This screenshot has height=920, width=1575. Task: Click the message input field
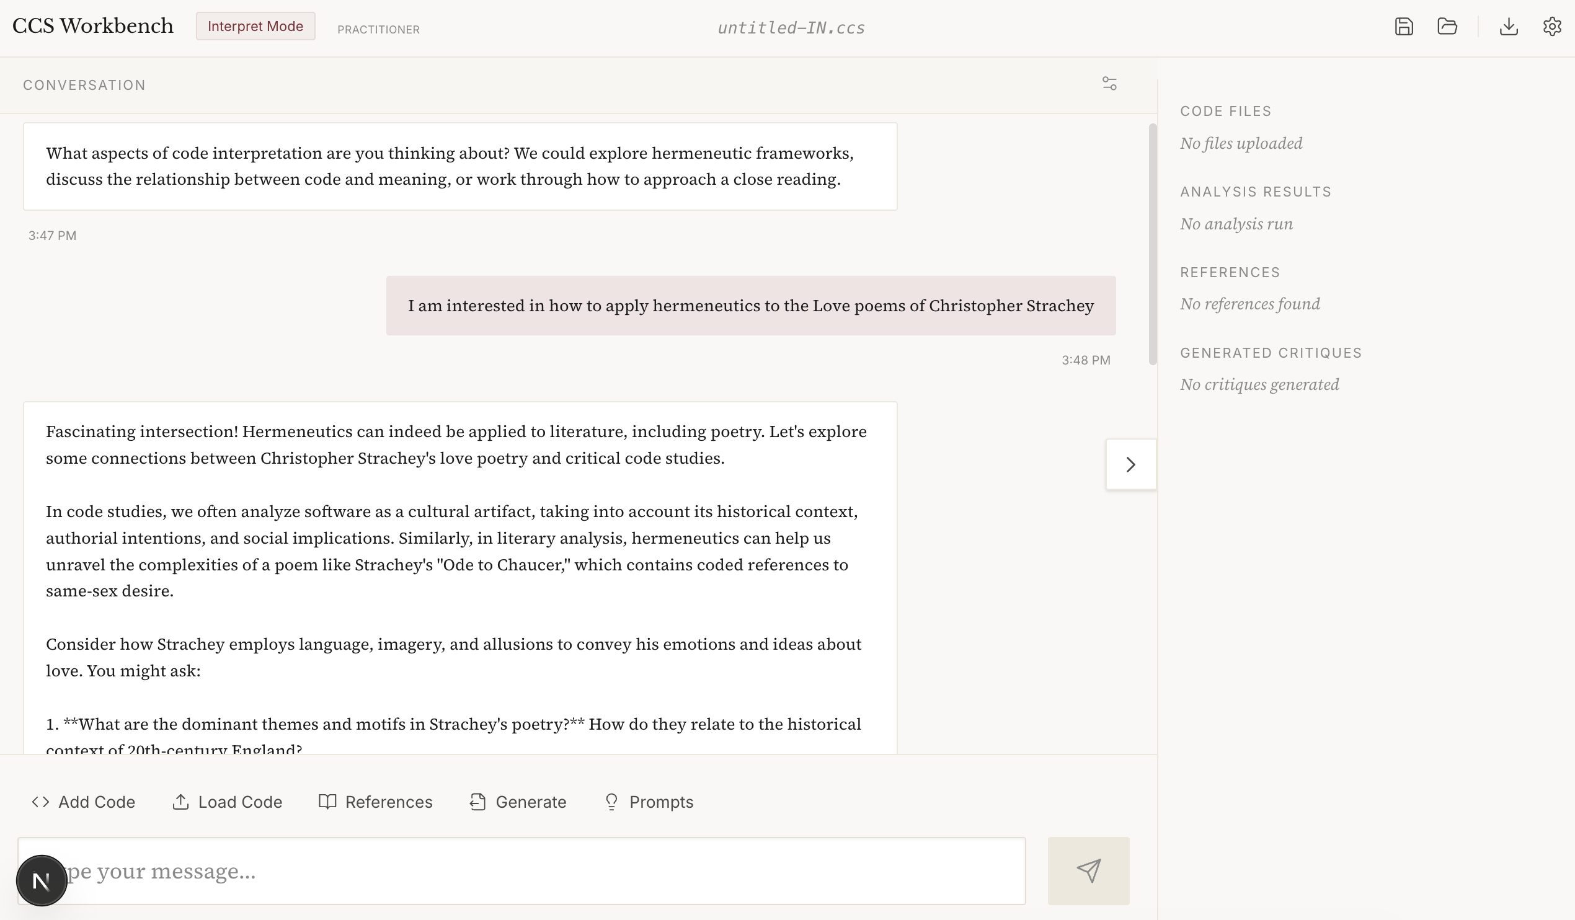click(x=544, y=870)
